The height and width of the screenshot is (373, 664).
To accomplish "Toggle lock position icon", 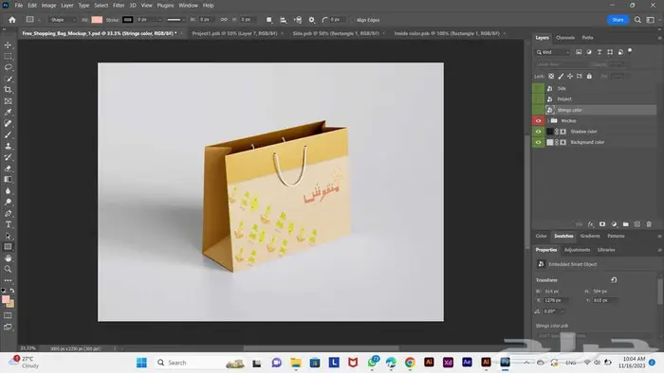I will pyautogui.click(x=570, y=76).
